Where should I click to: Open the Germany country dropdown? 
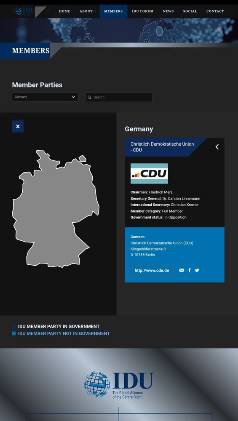tap(45, 97)
